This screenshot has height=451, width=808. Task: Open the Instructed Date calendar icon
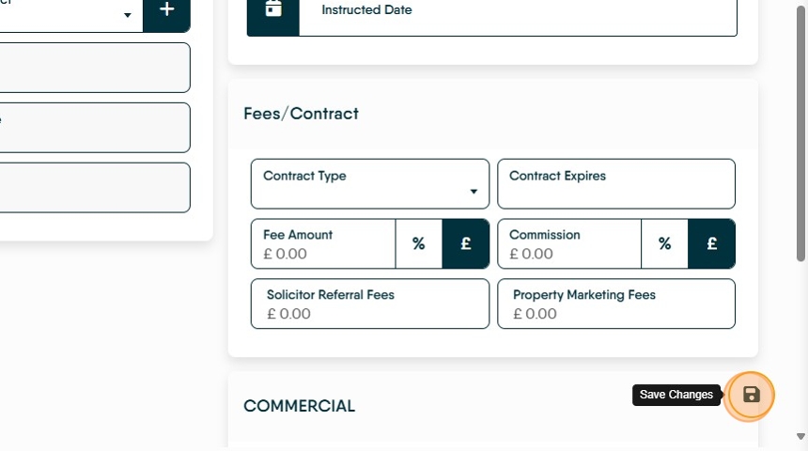click(x=273, y=11)
